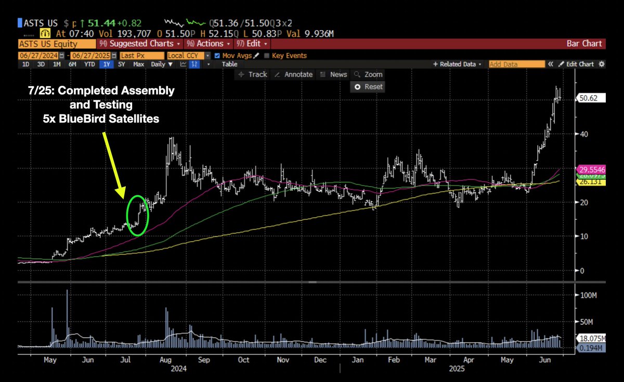
Task: Open the Related Data dropdown
Action: pyautogui.click(x=457, y=64)
